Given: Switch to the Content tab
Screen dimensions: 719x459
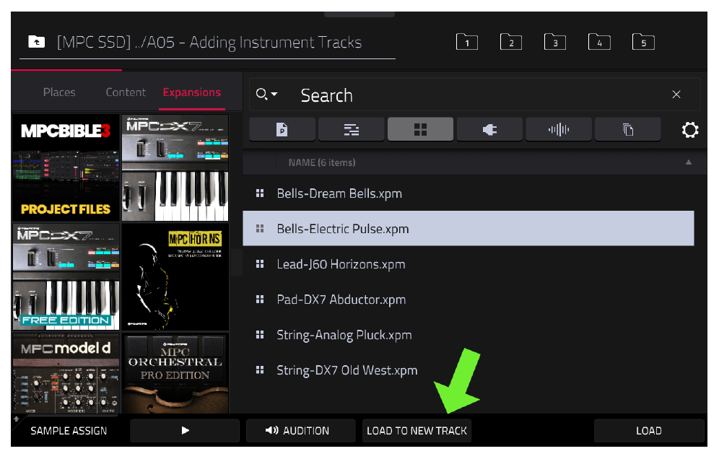Looking at the screenshot, I should (126, 92).
